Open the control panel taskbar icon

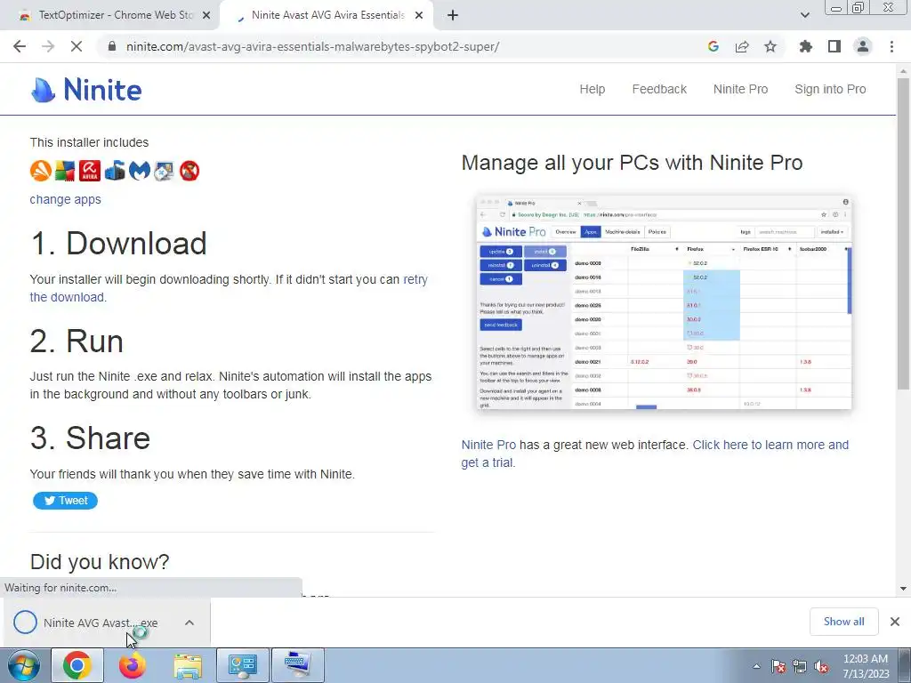(242, 665)
